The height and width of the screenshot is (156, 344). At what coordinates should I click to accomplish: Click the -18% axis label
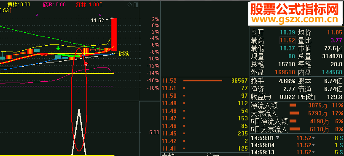coord(153,88)
